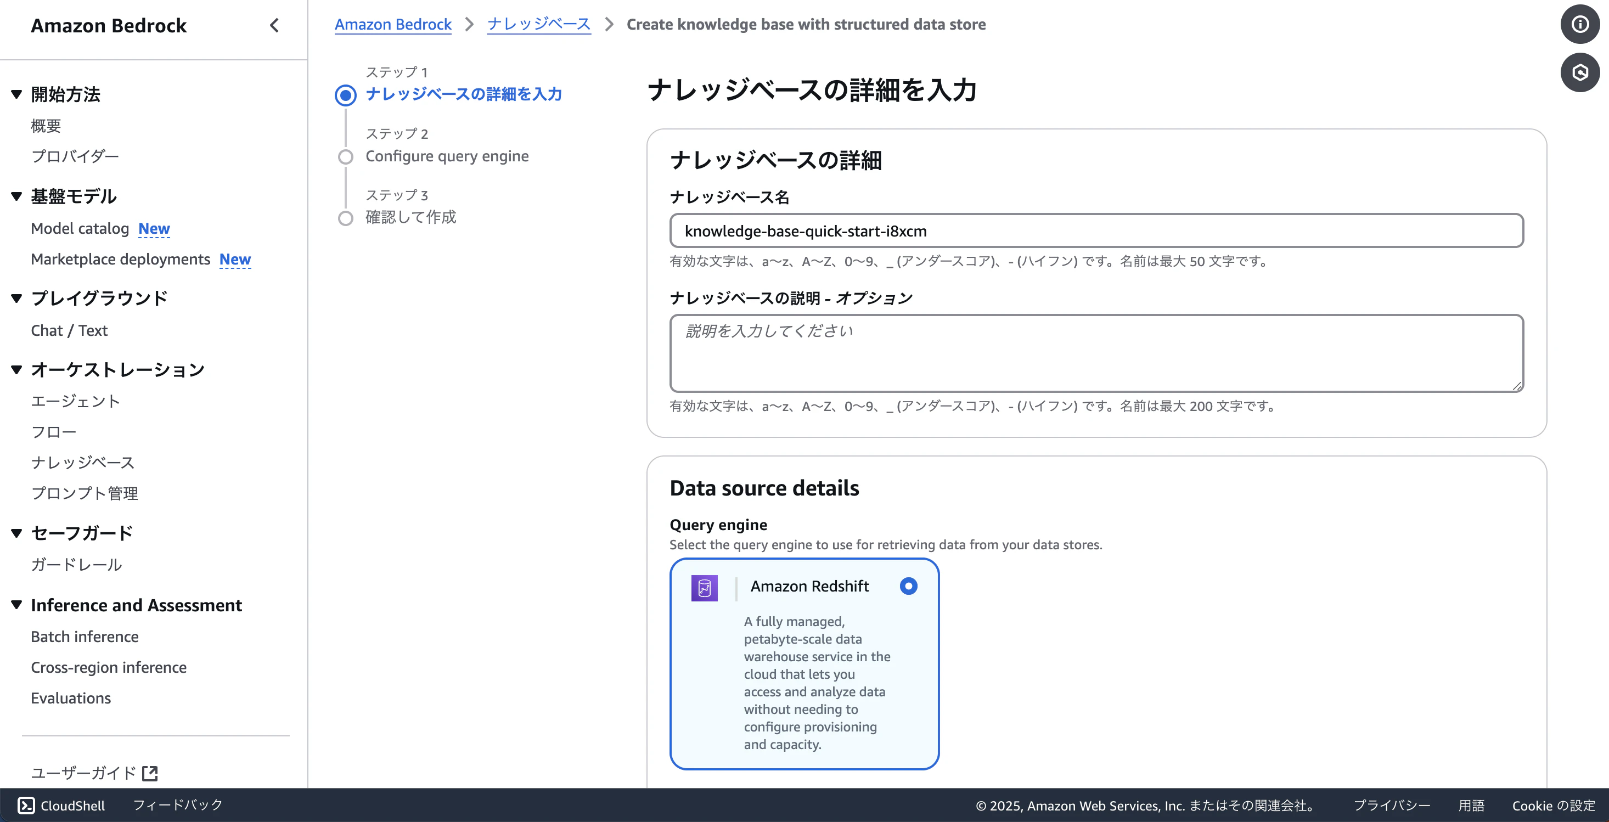The height and width of the screenshot is (822, 1609).
Task: Open フィードバック in the status bar
Action: point(177,804)
